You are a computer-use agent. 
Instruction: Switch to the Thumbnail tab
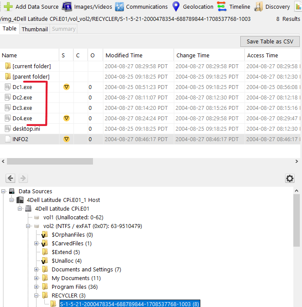[x=34, y=29]
